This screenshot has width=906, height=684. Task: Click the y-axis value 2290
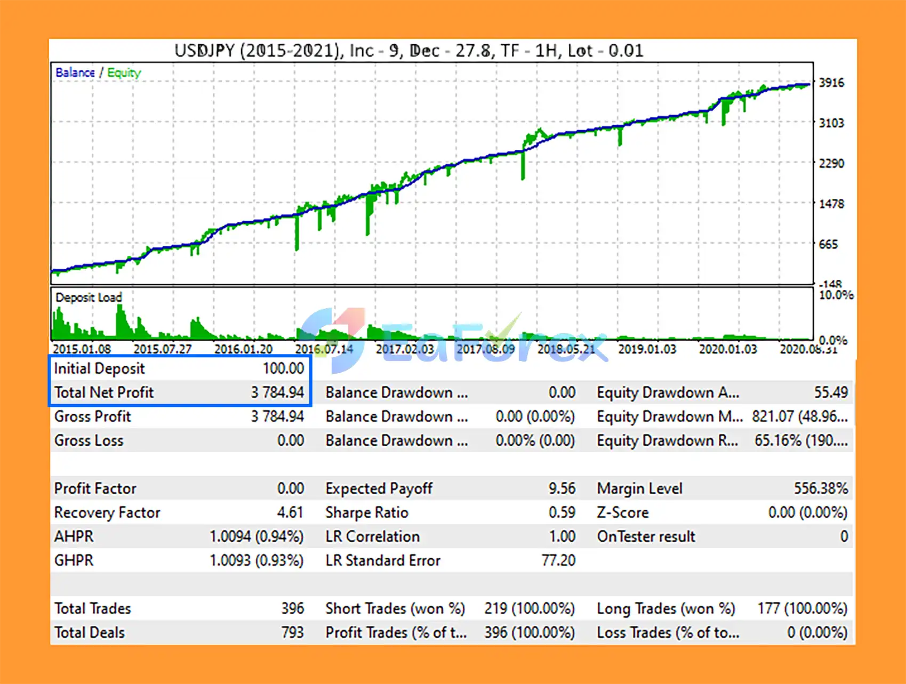point(831,164)
